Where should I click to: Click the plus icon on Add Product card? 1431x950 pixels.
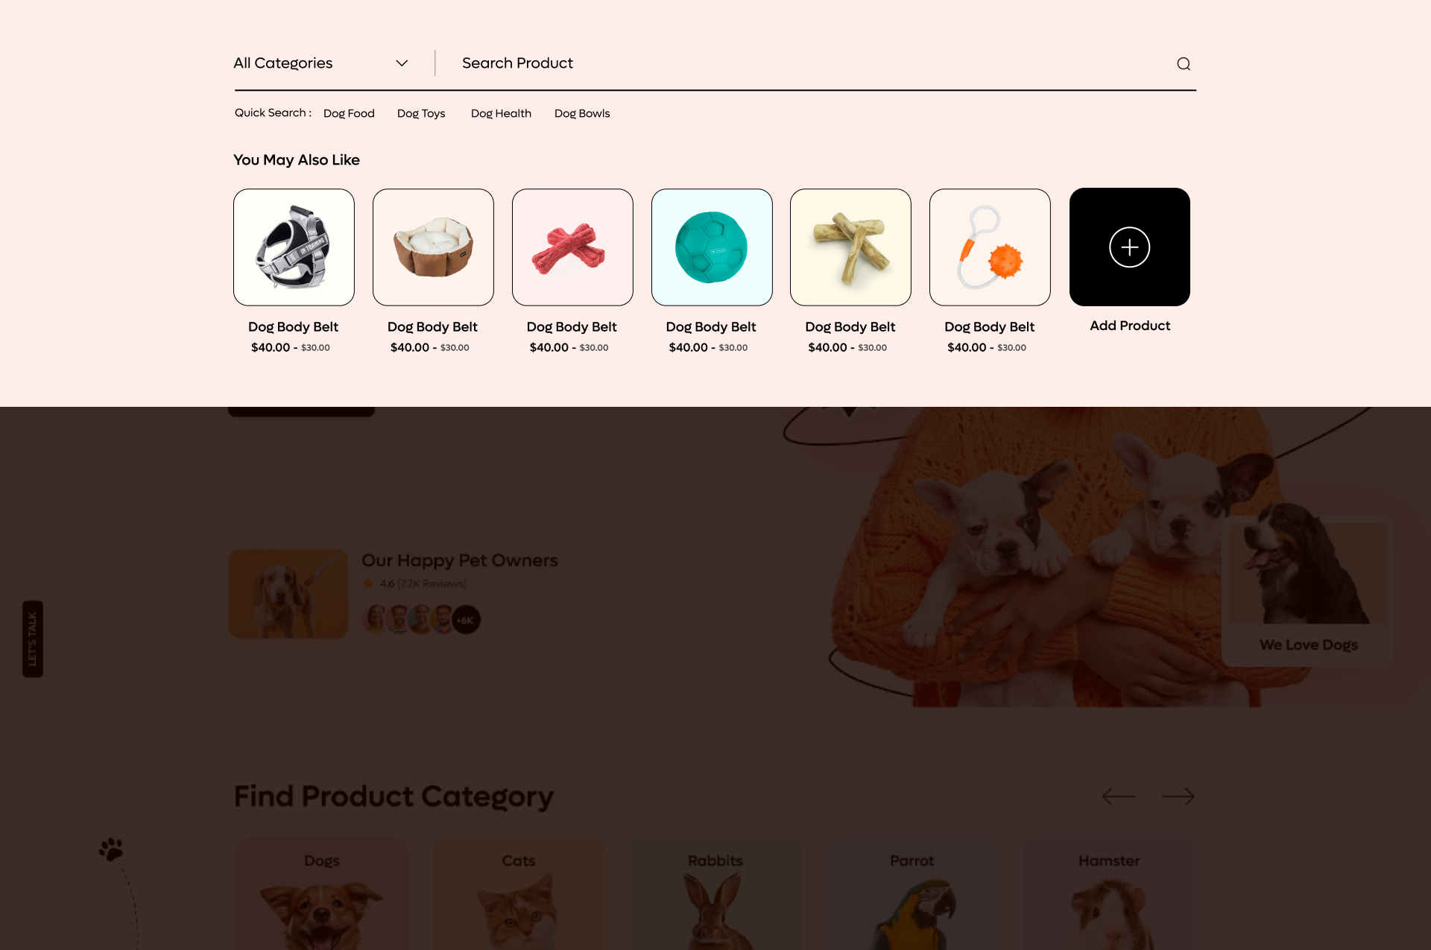coord(1129,247)
